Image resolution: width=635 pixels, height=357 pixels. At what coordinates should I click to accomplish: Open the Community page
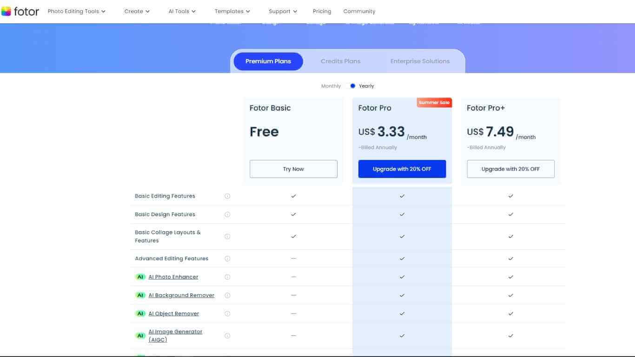(x=359, y=11)
